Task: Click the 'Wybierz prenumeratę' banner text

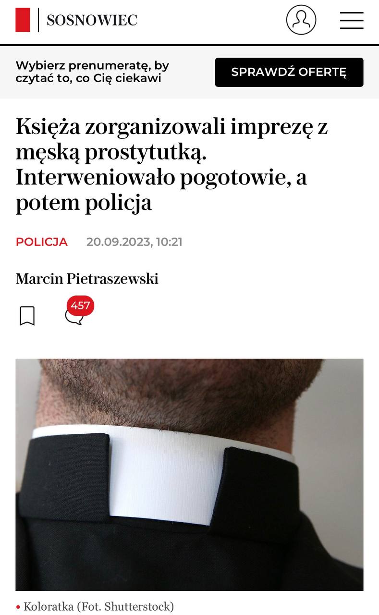Action: click(92, 72)
